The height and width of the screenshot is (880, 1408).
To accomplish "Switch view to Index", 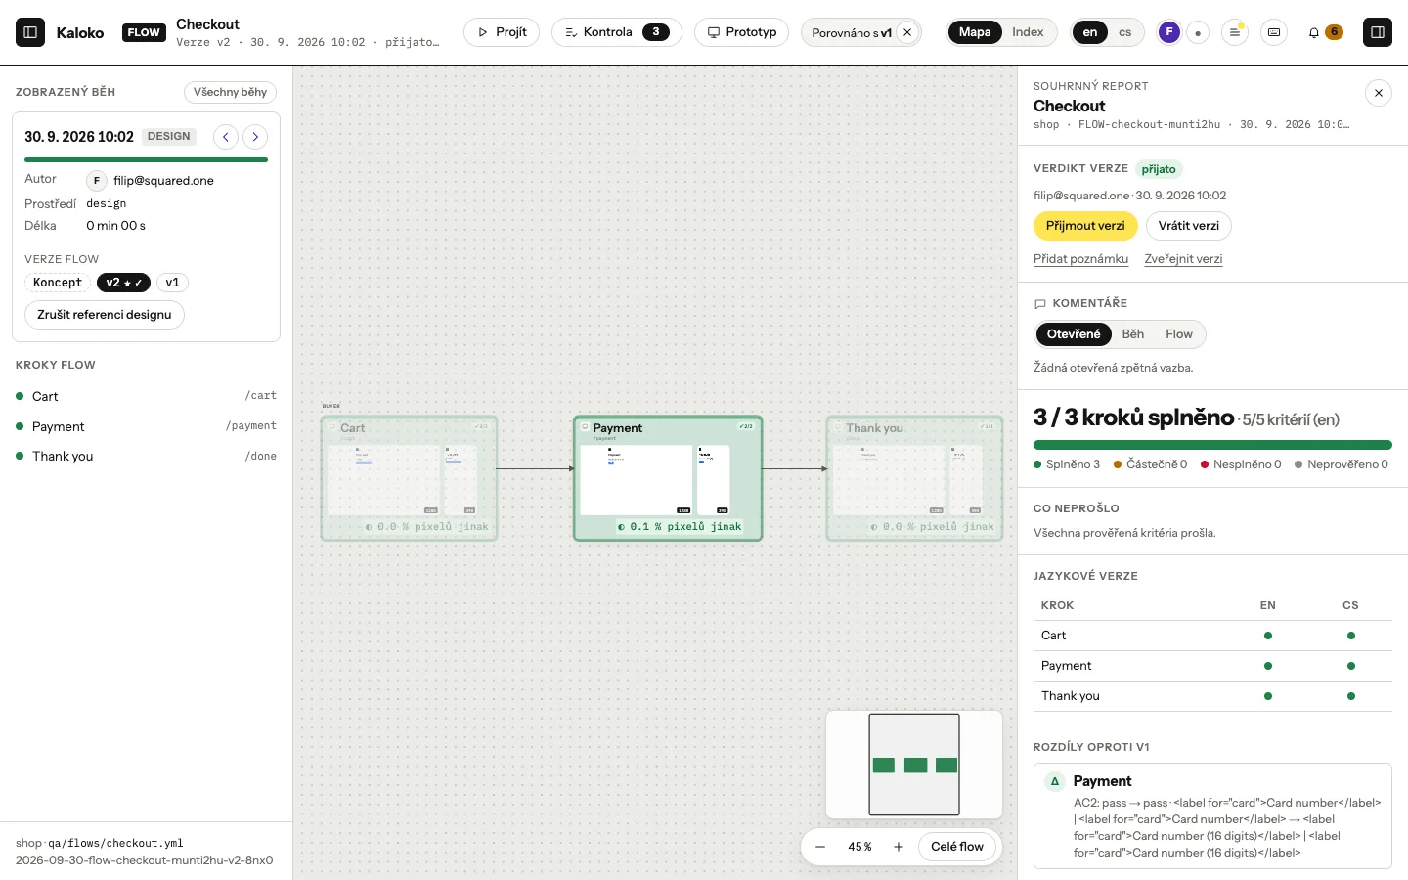I will pos(1028,32).
